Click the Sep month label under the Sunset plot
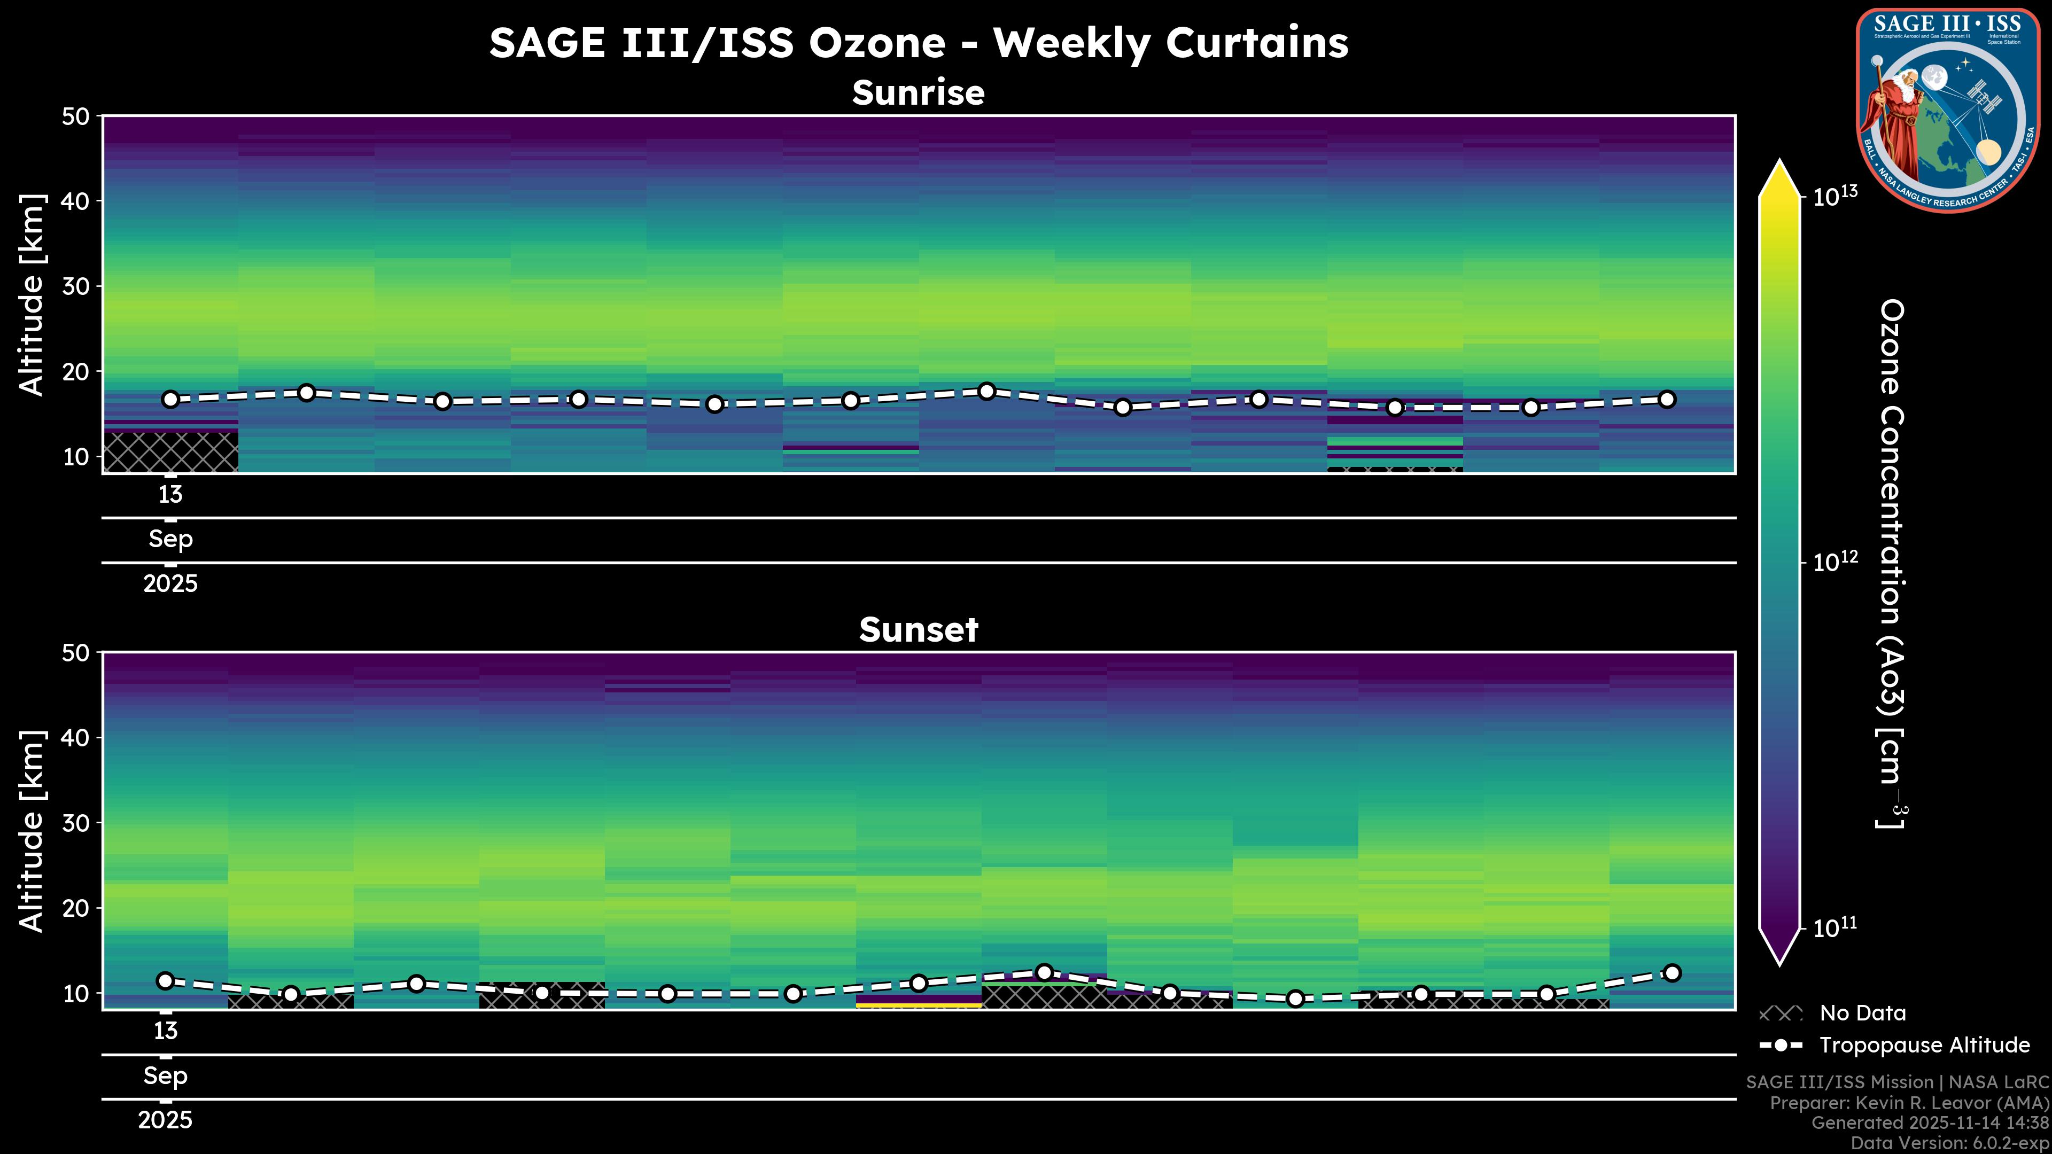Screen dimensions: 2052x1154 [166, 1076]
